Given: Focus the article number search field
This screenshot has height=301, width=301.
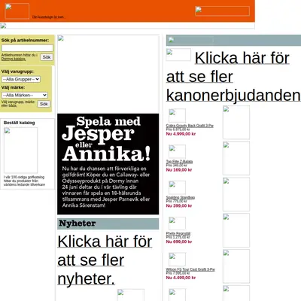Looking at the screenshot, I should pyautogui.click(x=27, y=48).
